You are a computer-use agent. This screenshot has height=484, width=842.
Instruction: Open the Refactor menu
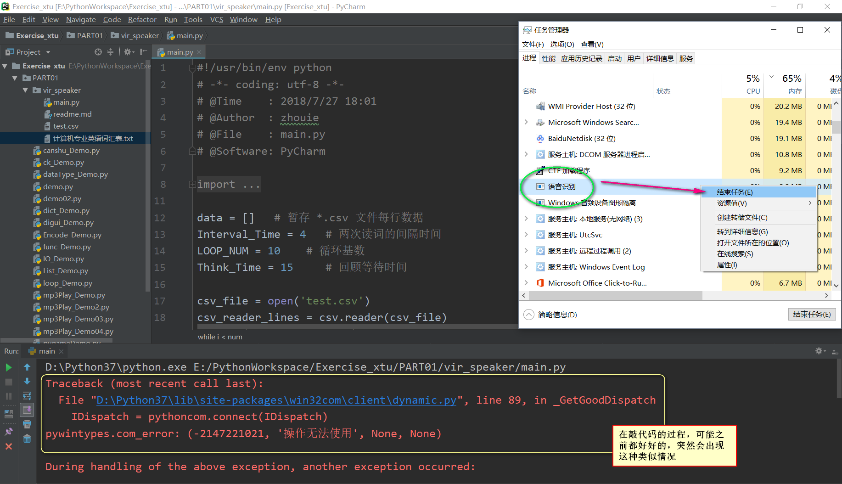coord(142,19)
